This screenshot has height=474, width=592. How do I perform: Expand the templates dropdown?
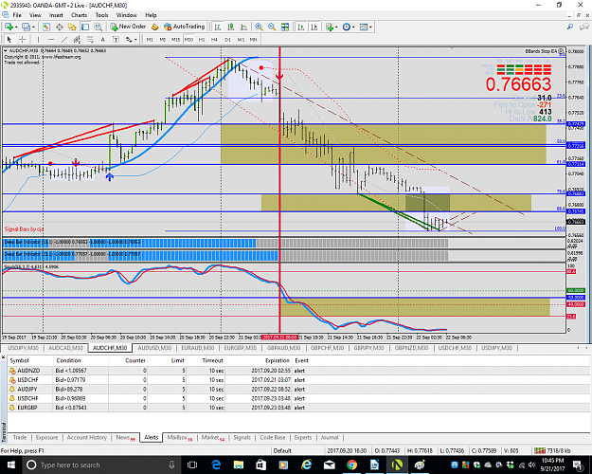[x=366, y=27]
